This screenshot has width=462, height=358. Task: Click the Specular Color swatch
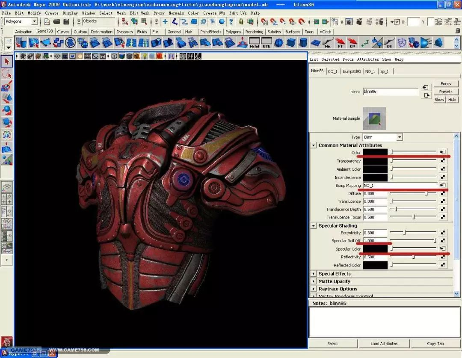(375, 249)
